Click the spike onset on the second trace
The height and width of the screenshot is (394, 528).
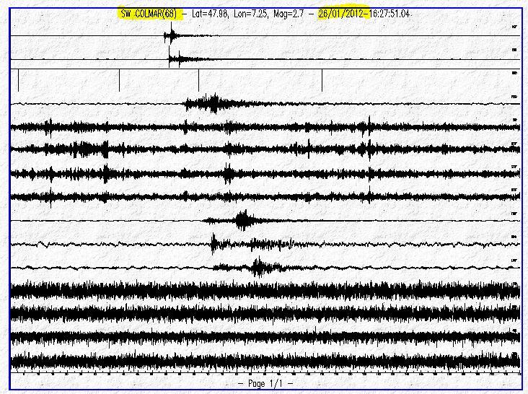tap(170, 59)
